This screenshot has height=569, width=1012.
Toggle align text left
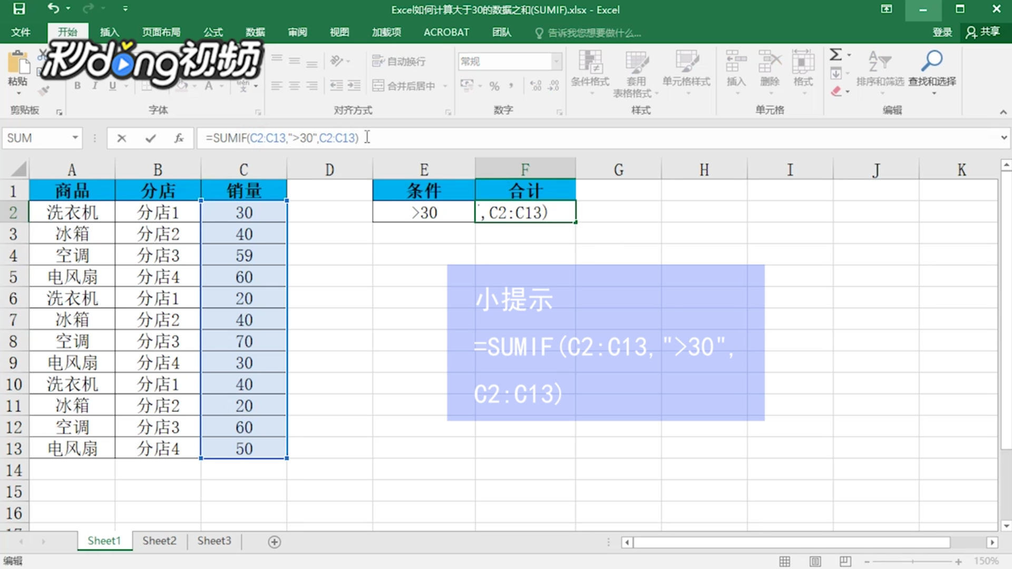[x=277, y=85]
